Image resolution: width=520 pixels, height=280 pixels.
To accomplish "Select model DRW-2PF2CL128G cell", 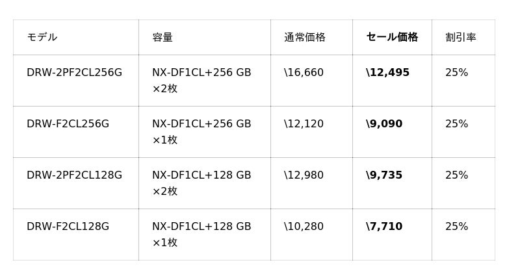I will [x=74, y=175].
